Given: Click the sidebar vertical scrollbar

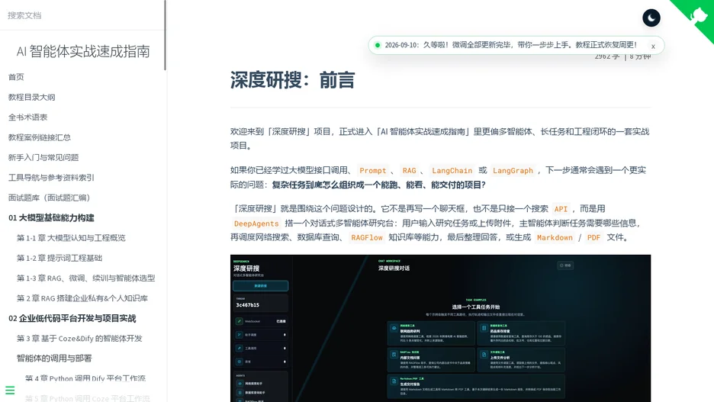Looking at the screenshot, I should click(165, 35).
